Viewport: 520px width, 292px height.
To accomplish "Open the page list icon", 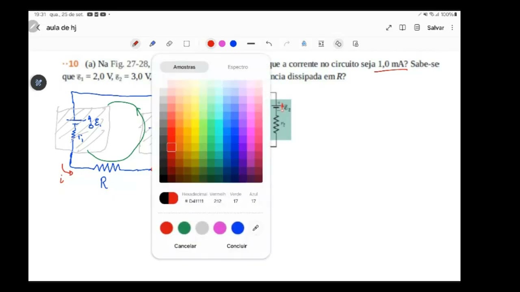I will [x=417, y=28].
